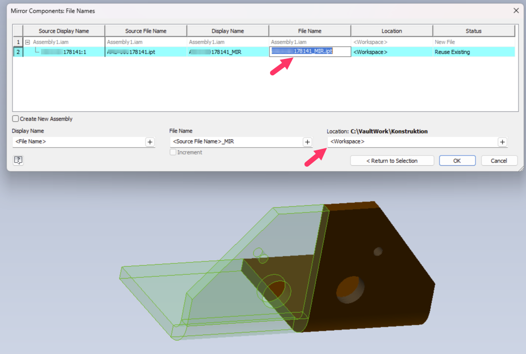Go back with Return to Selection
The image size is (526, 354).
392,161
